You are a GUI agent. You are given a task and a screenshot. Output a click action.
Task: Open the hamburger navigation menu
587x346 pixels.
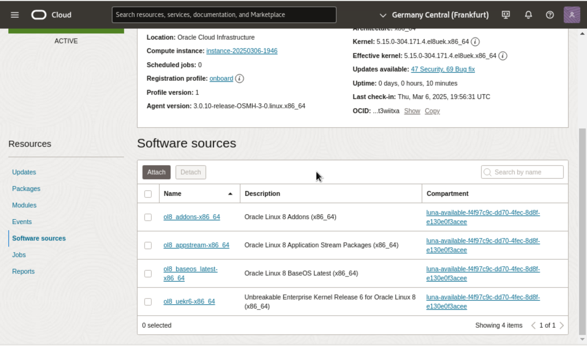pos(15,15)
